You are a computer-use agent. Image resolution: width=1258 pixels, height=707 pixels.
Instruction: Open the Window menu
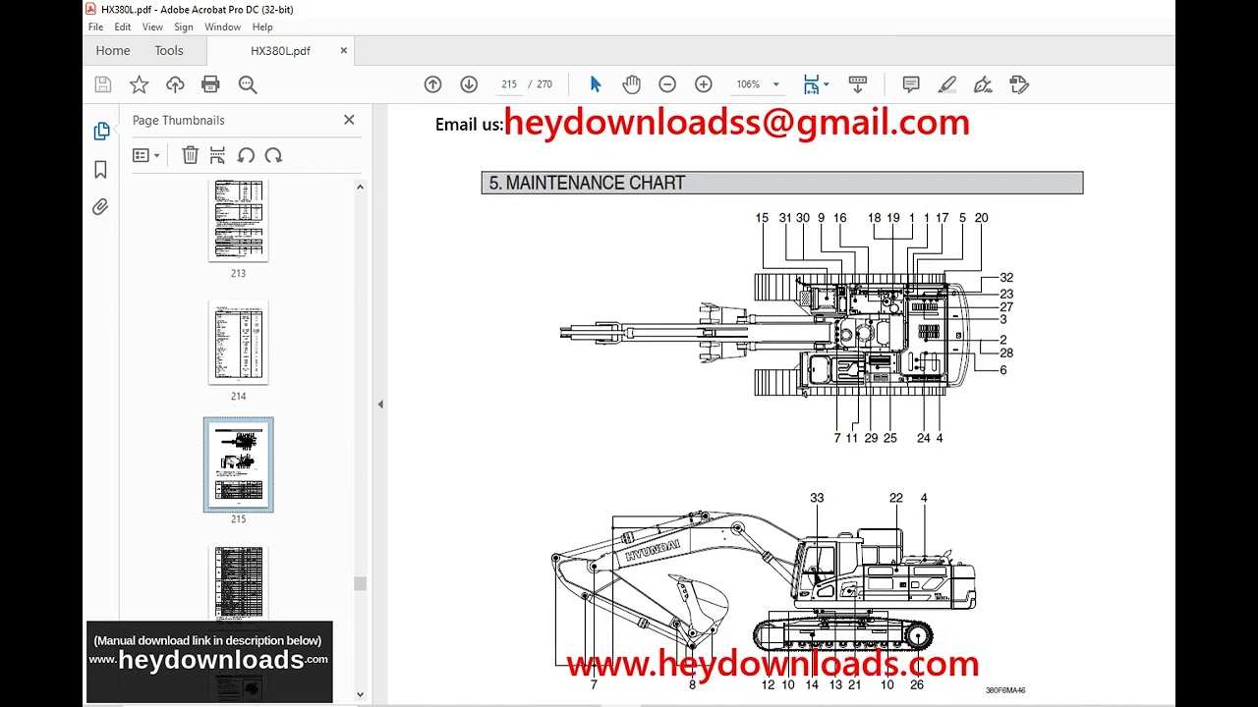tap(222, 27)
